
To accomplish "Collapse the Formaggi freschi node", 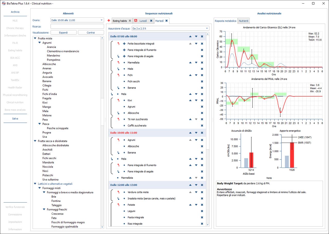I will tap(44, 210).
